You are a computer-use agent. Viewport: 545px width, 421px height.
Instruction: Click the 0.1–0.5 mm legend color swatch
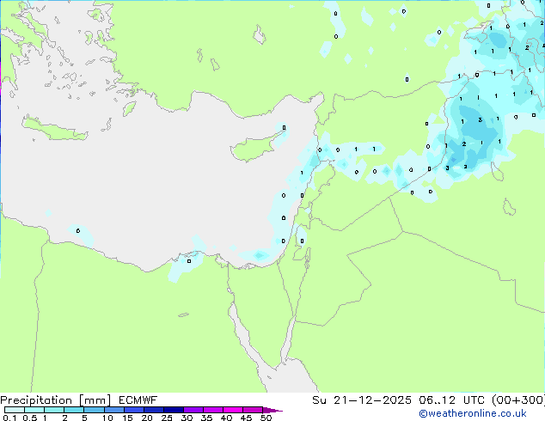15,410
